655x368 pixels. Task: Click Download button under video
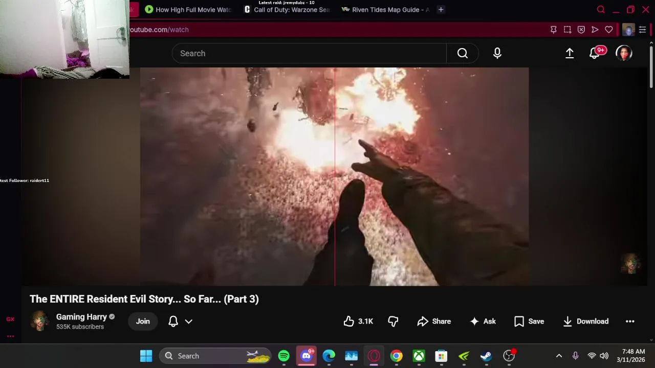(x=585, y=321)
